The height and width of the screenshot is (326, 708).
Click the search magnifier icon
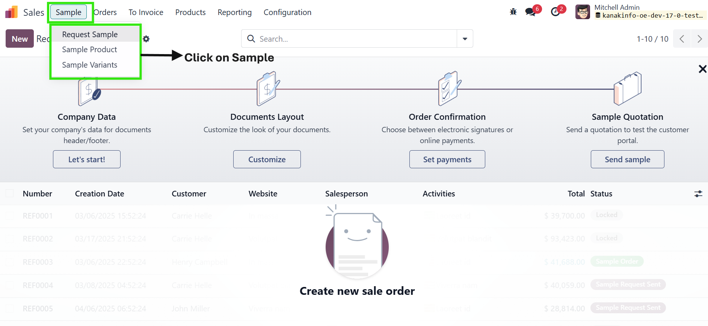(x=251, y=39)
